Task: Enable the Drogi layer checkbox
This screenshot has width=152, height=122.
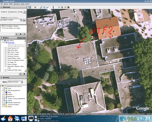Action: (4, 92)
